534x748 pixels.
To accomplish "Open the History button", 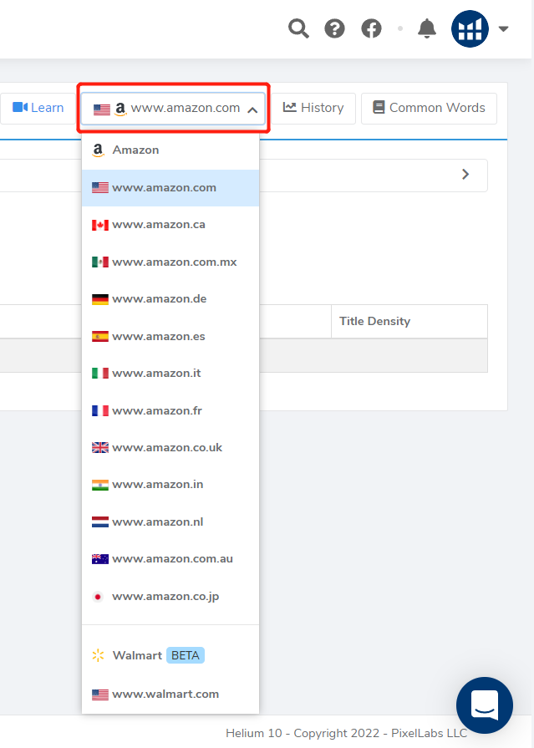I will pos(313,108).
